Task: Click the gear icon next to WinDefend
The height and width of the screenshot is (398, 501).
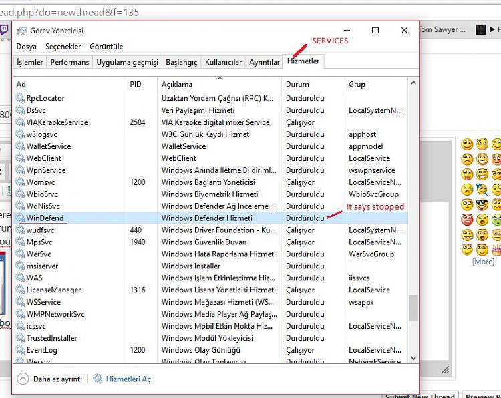Action: coord(20,218)
